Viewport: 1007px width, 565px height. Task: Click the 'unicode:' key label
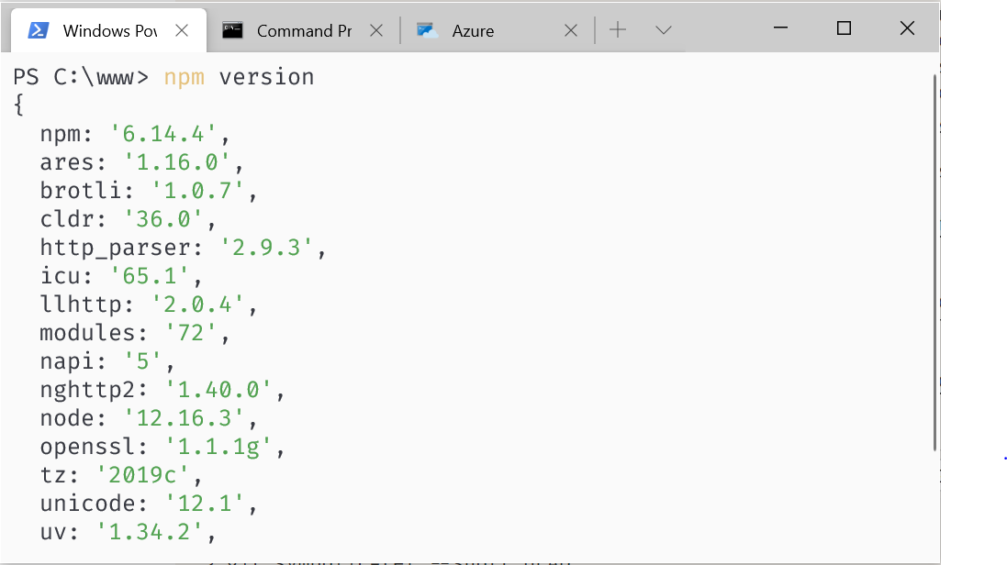95,504
